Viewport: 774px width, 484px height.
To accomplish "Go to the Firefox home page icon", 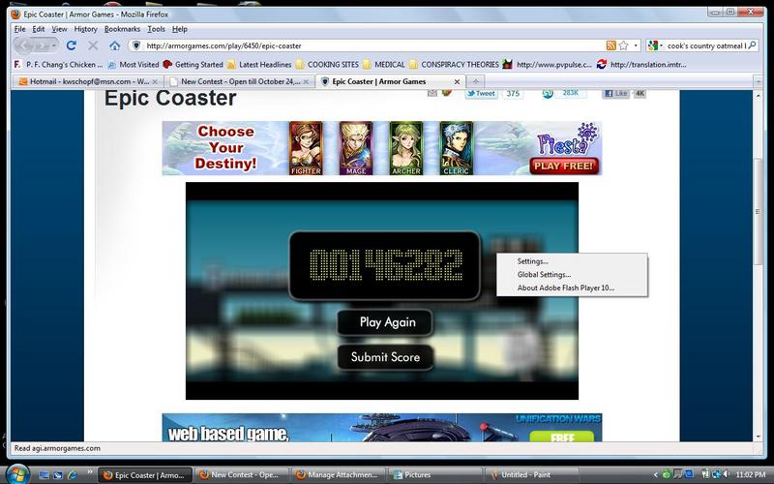I will (x=114, y=45).
